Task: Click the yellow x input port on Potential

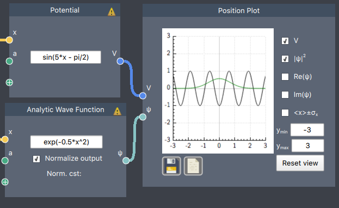Action: [x=9, y=40]
